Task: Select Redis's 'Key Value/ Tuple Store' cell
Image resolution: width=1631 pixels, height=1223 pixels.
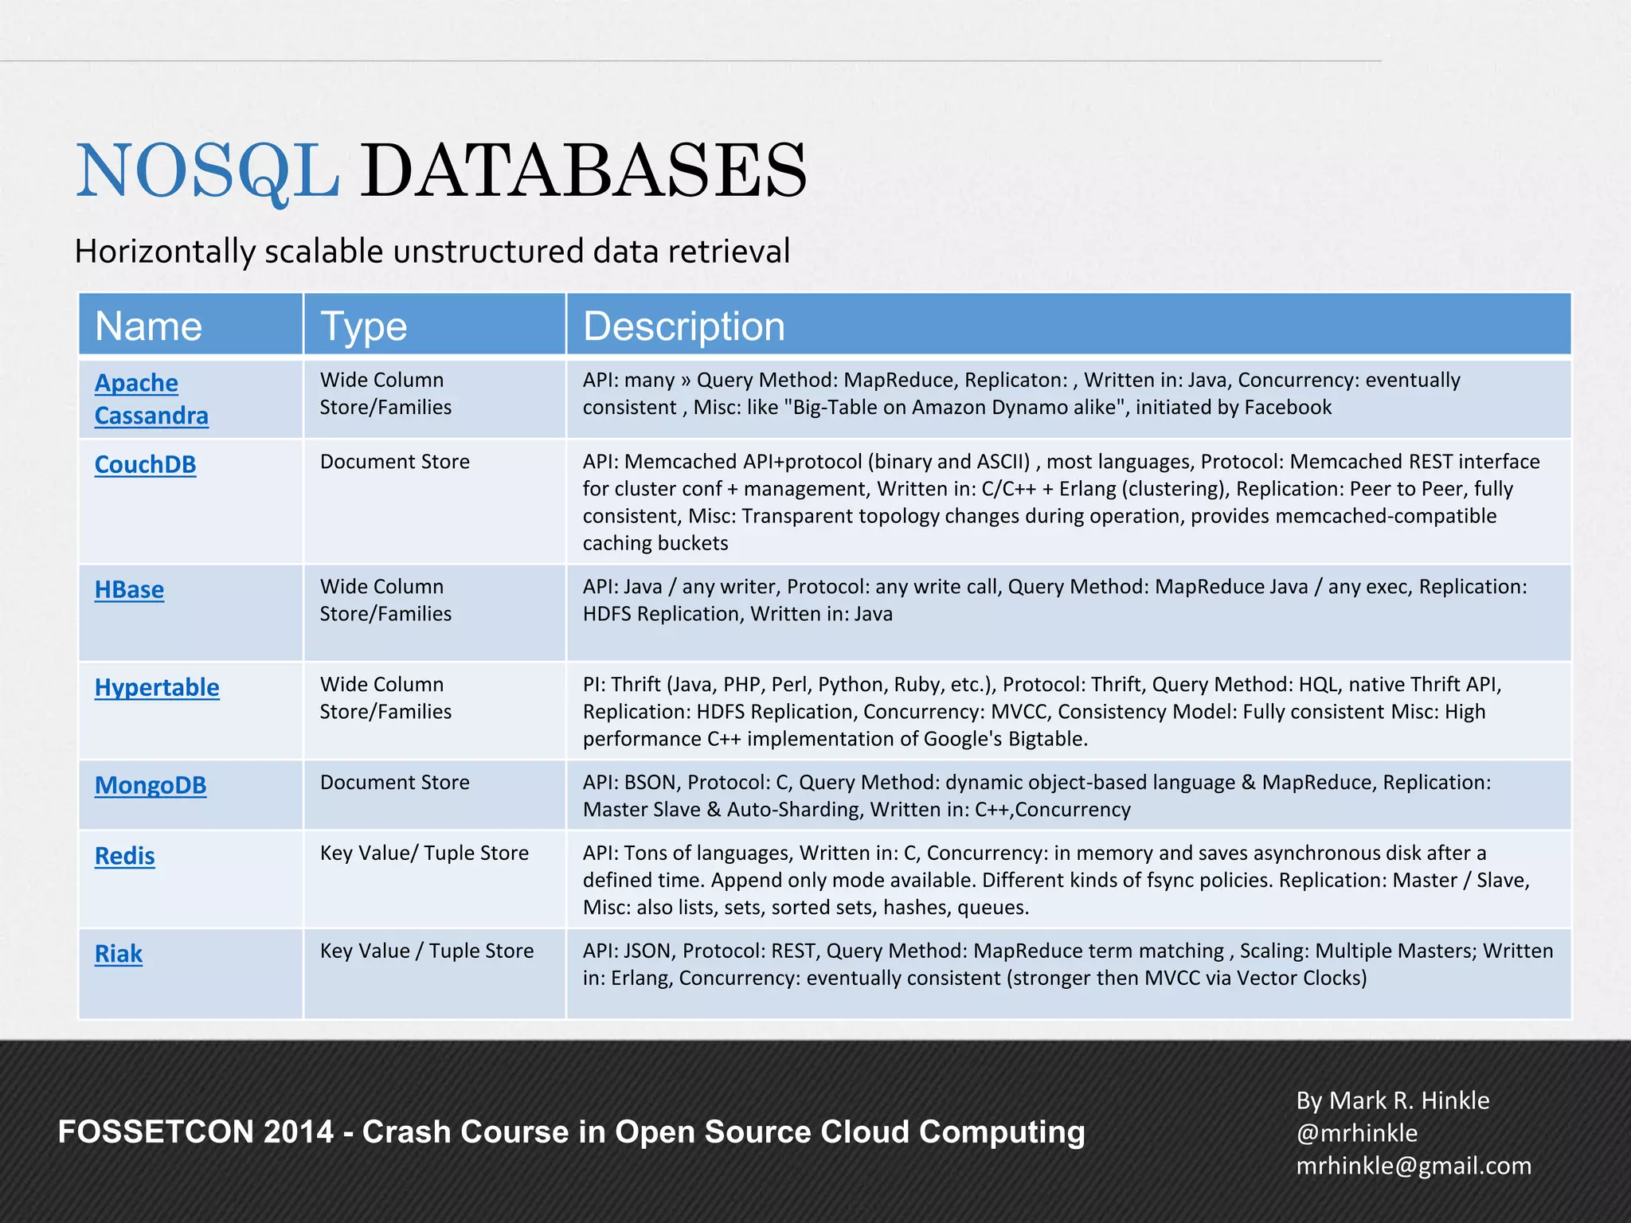Action: tap(435, 879)
